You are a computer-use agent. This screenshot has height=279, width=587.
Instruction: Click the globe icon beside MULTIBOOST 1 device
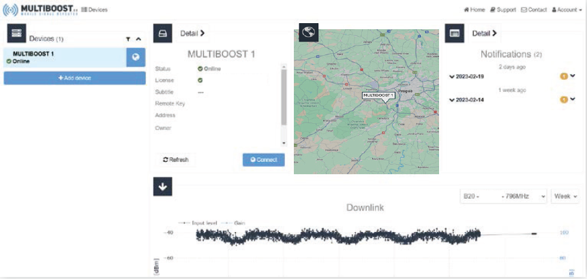point(136,58)
